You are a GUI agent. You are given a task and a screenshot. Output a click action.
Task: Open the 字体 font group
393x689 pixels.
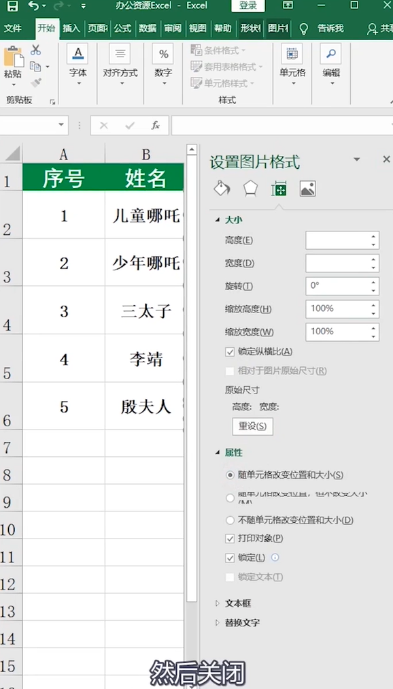tap(78, 65)
